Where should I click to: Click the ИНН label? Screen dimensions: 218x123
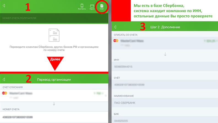116,60
